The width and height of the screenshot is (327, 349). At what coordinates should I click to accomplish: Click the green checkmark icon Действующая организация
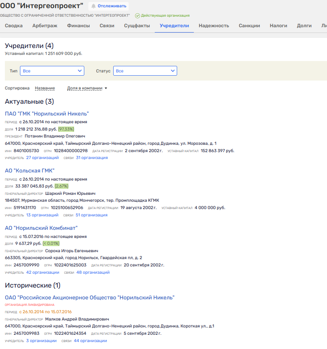[x=138, y=15]
